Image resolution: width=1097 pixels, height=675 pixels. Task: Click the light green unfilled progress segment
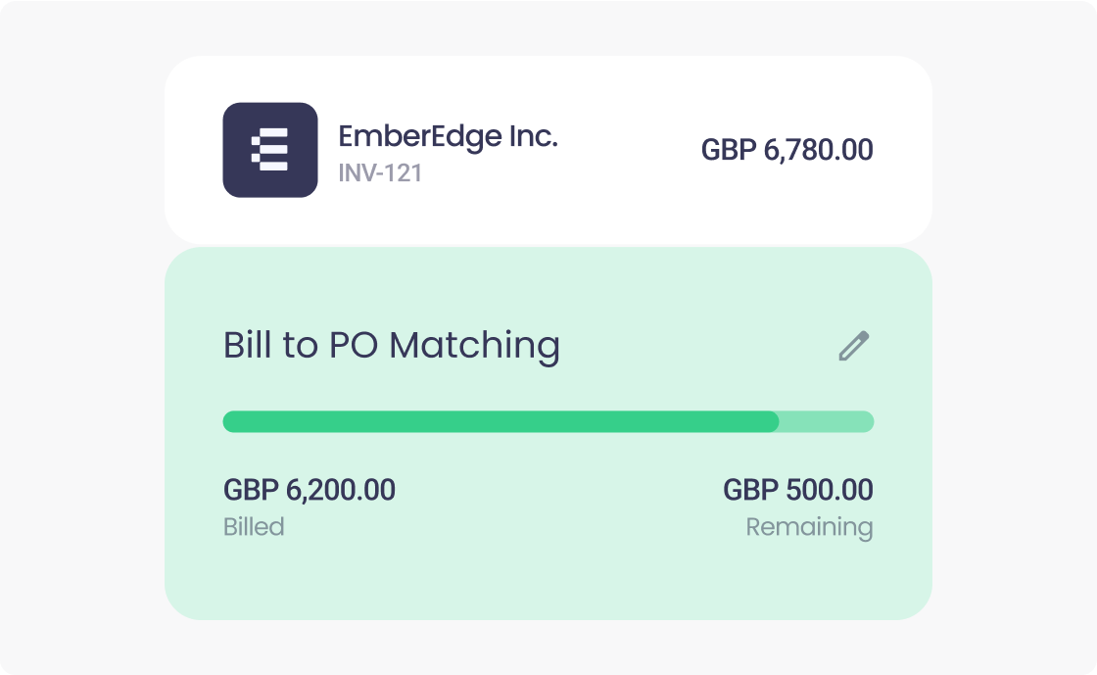coord(828,421)
